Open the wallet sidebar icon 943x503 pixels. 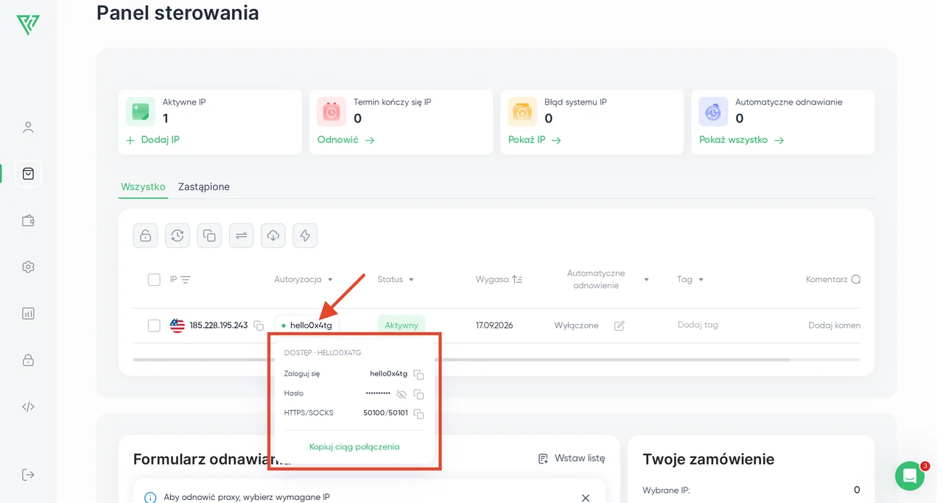(x=28, y=220)
